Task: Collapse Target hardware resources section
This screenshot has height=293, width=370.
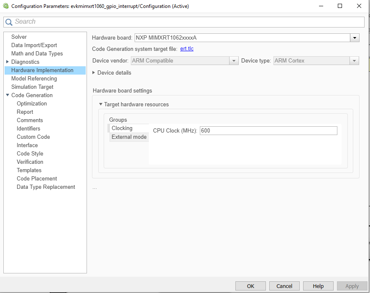Action: point(100,104)
